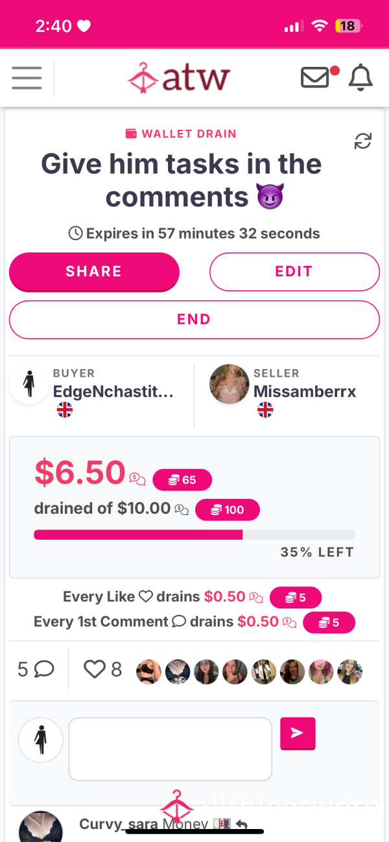The image size is (389, 842).
Task: Click the drain progress bar
Action: 194,535
